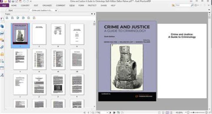
Task: Switch to the HOME ribbon tab
Action: (14, 6)
